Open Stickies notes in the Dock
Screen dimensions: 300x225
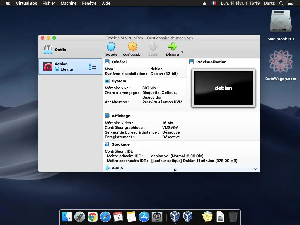[207, 217]
